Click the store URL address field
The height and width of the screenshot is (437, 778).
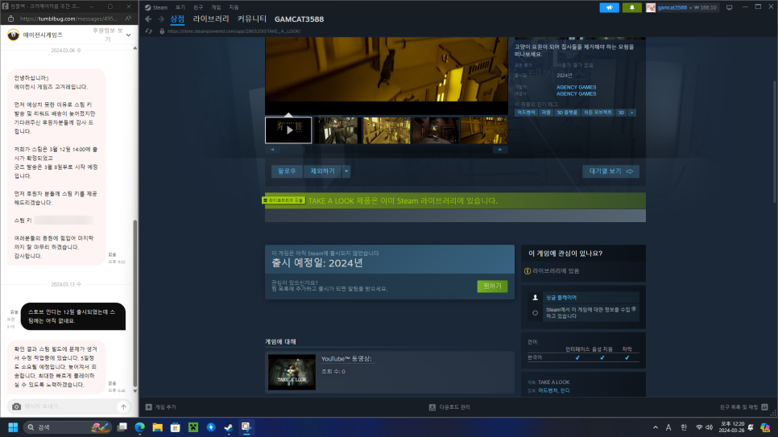[x=234, y=31]
